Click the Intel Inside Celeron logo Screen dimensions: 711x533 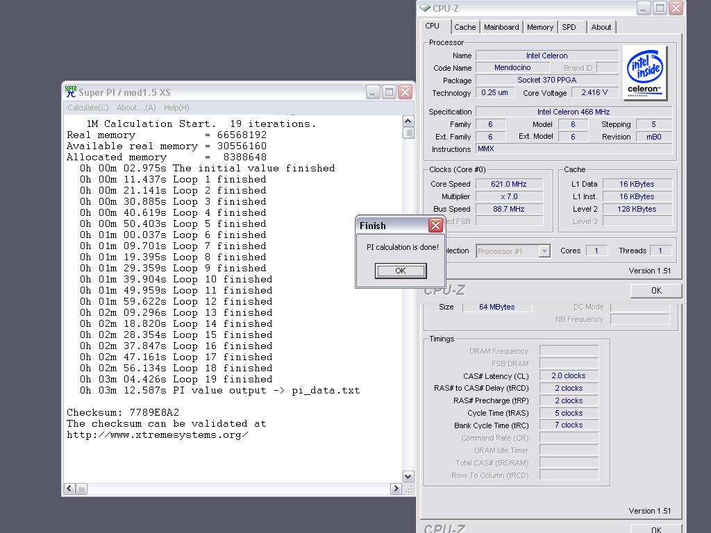[x=644, y=72]
